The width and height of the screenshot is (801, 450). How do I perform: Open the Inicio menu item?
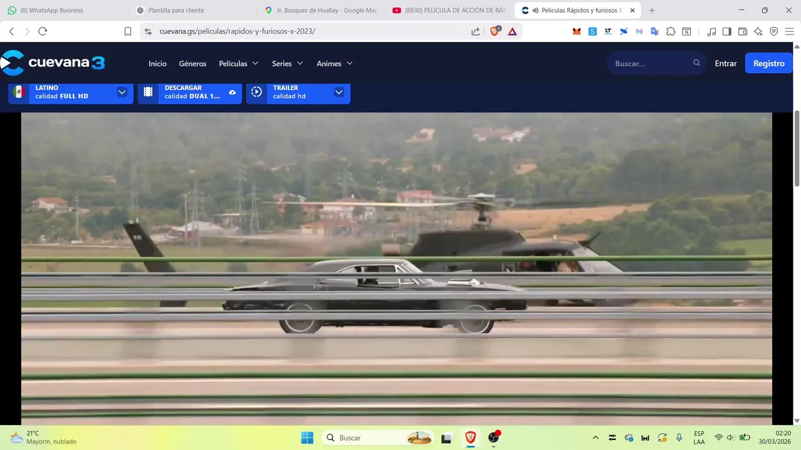click(x=158, y=64)
